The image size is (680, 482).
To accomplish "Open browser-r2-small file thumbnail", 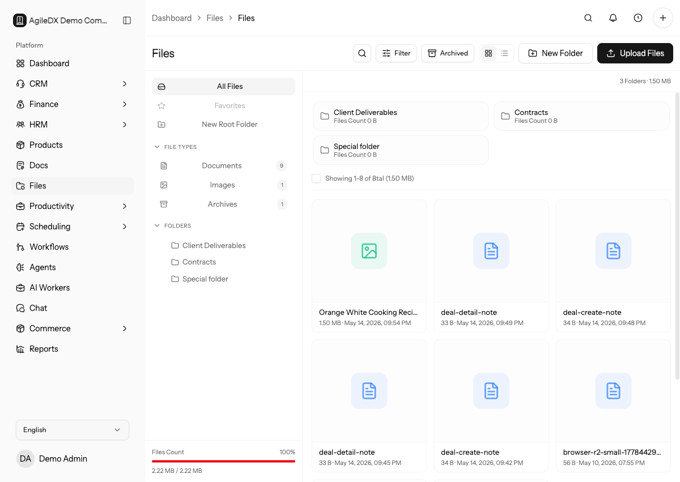I will (613, 391).
